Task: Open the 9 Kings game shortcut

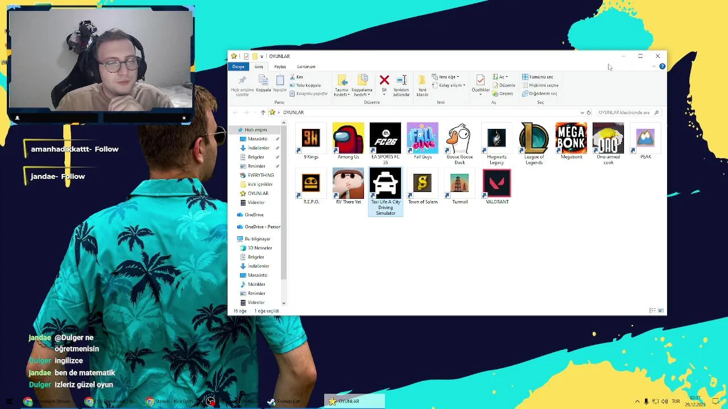Action: point(311,141)
